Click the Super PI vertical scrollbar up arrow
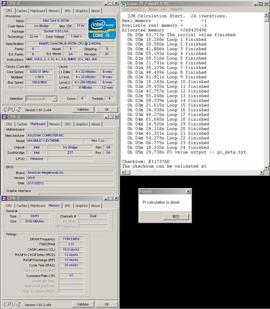270x309 pixels. (266, 15)
